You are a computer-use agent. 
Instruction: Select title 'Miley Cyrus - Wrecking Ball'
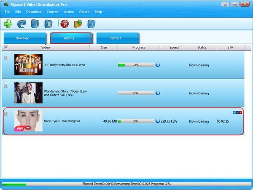pyautogui.click(x=62, y=121)
